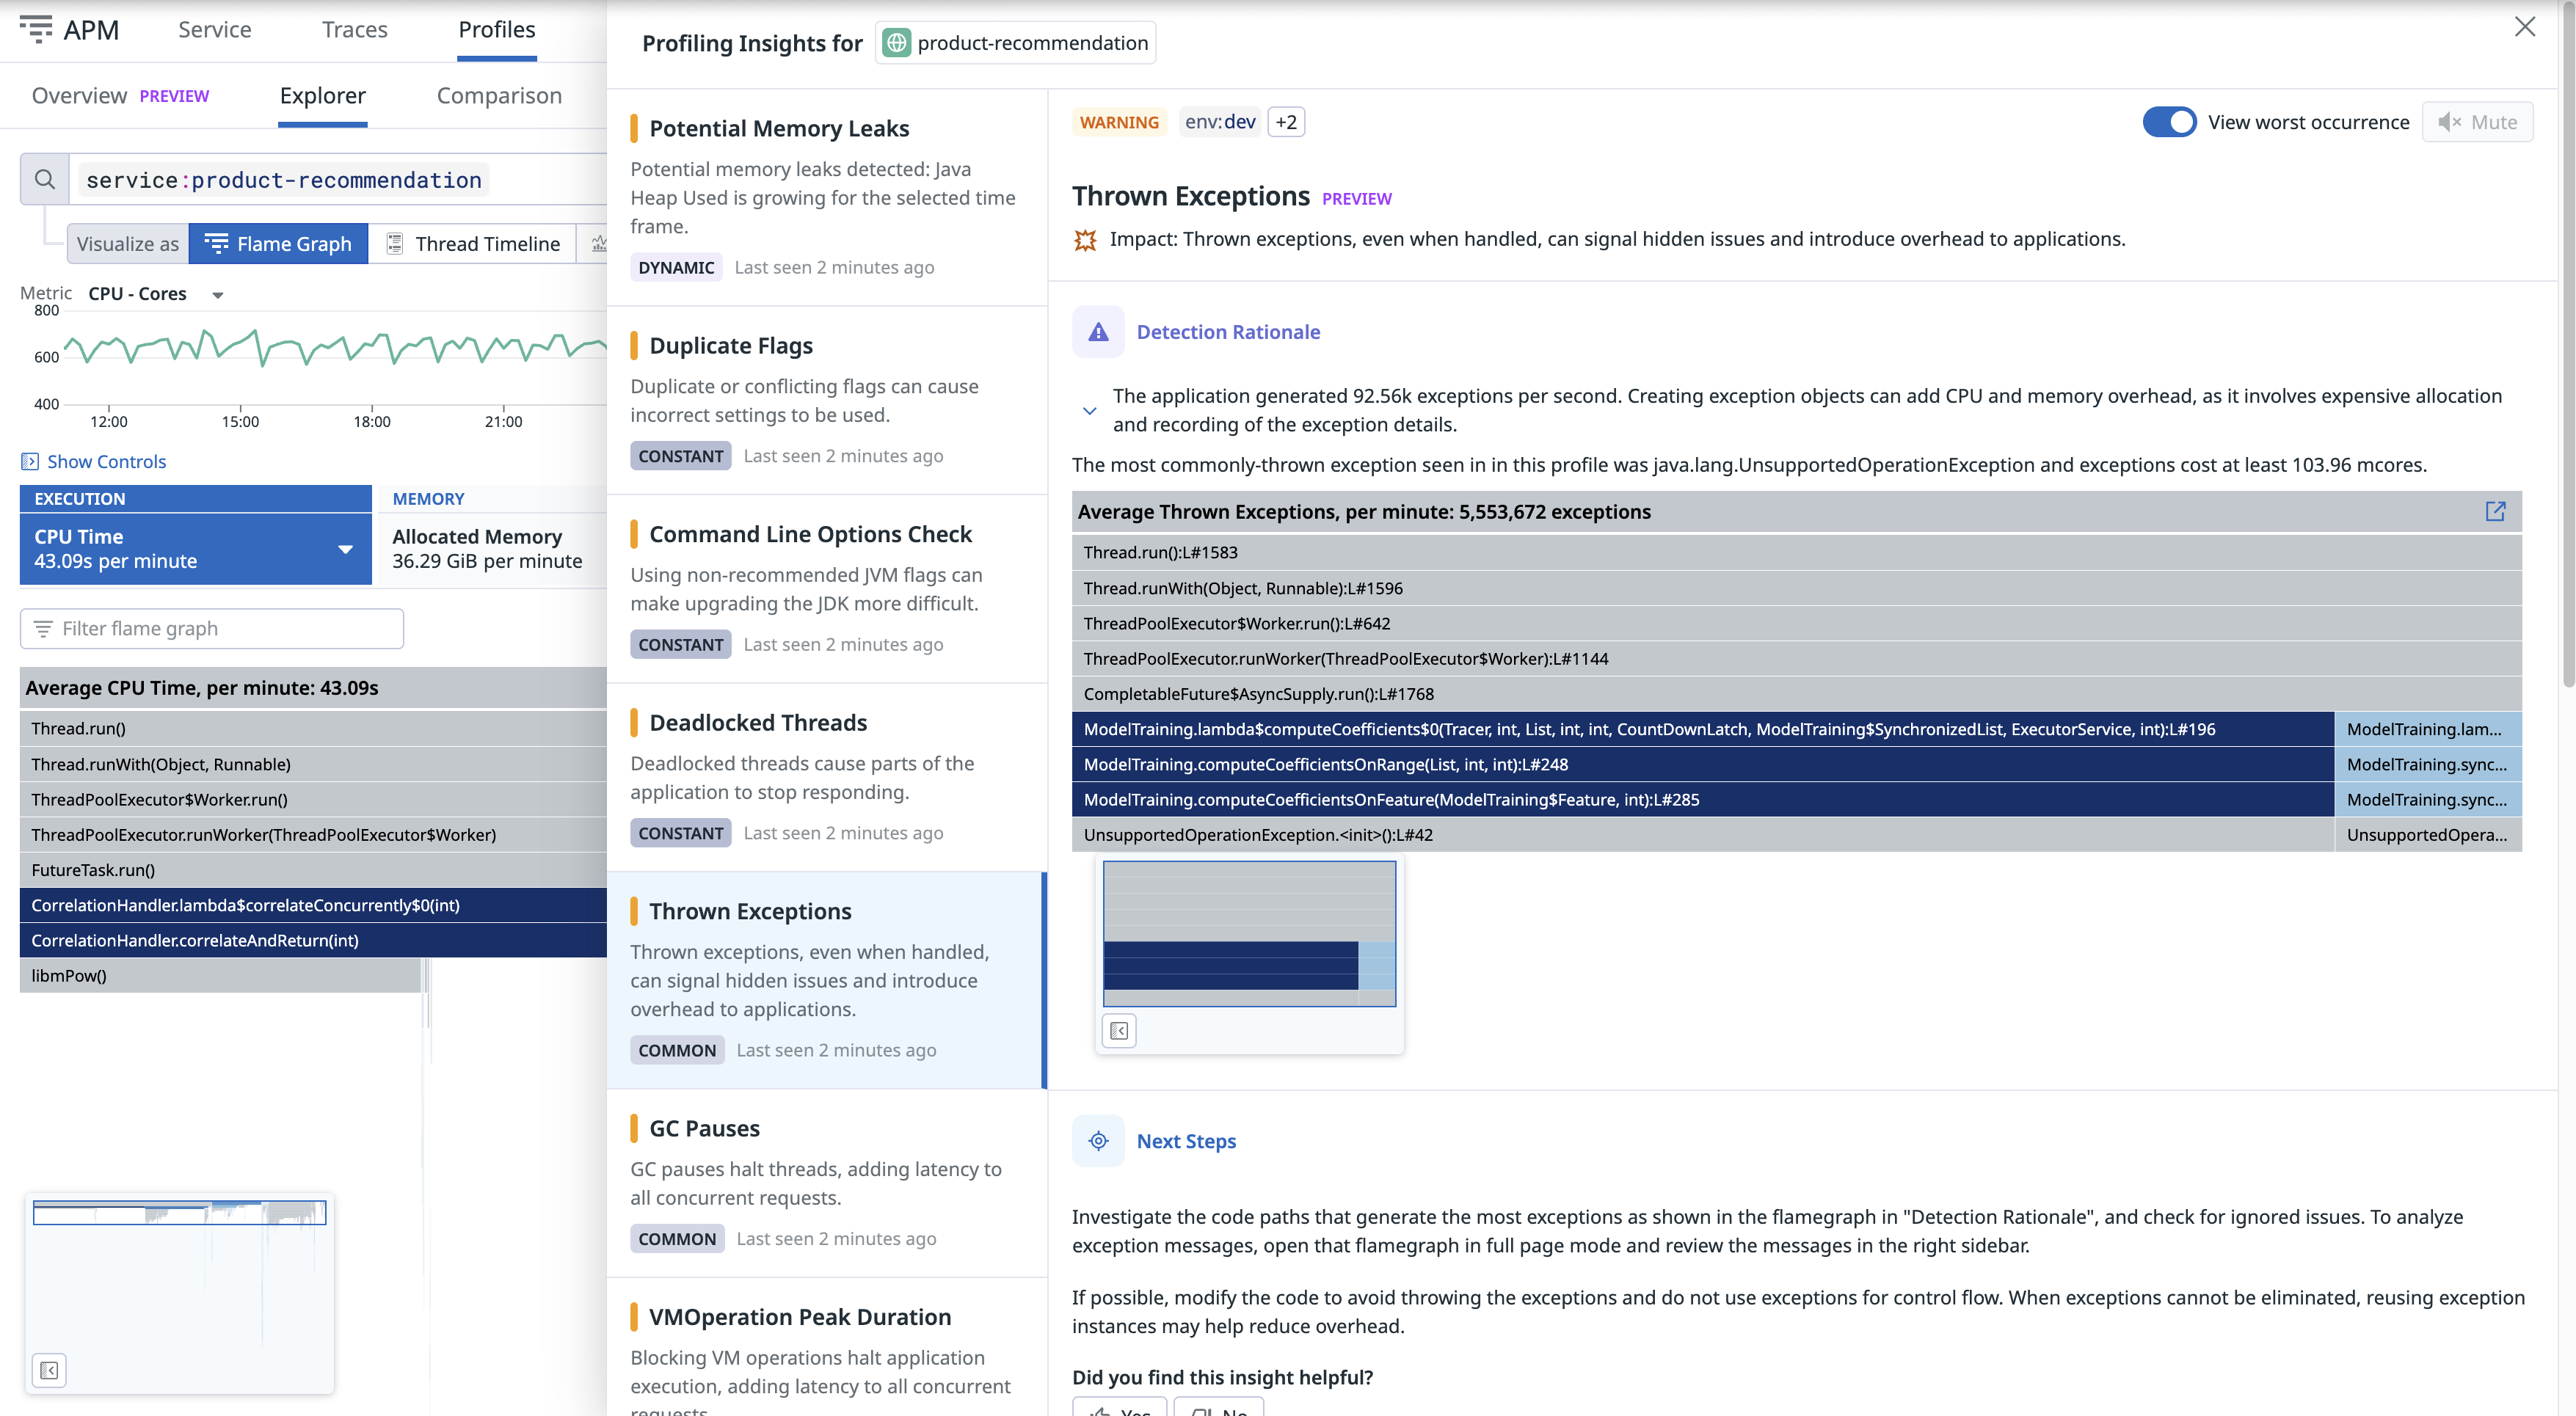Image resolution: width=2576 pixels, height=1416 pixels.
Task: Click the ThreadPoolExecutor$Worker.run():L#642 frame
Action: click(1797, 623)
